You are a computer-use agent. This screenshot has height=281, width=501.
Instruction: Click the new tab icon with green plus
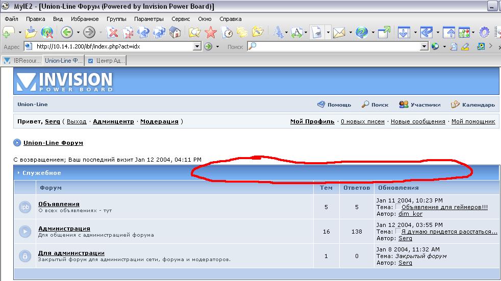point(8,32)
